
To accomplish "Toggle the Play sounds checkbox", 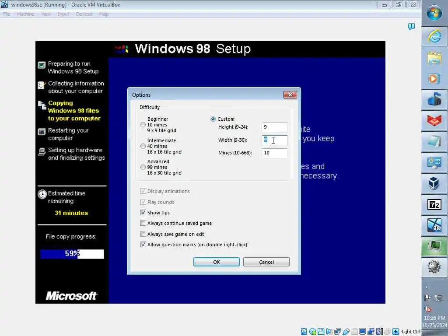I will pos(143,202).
